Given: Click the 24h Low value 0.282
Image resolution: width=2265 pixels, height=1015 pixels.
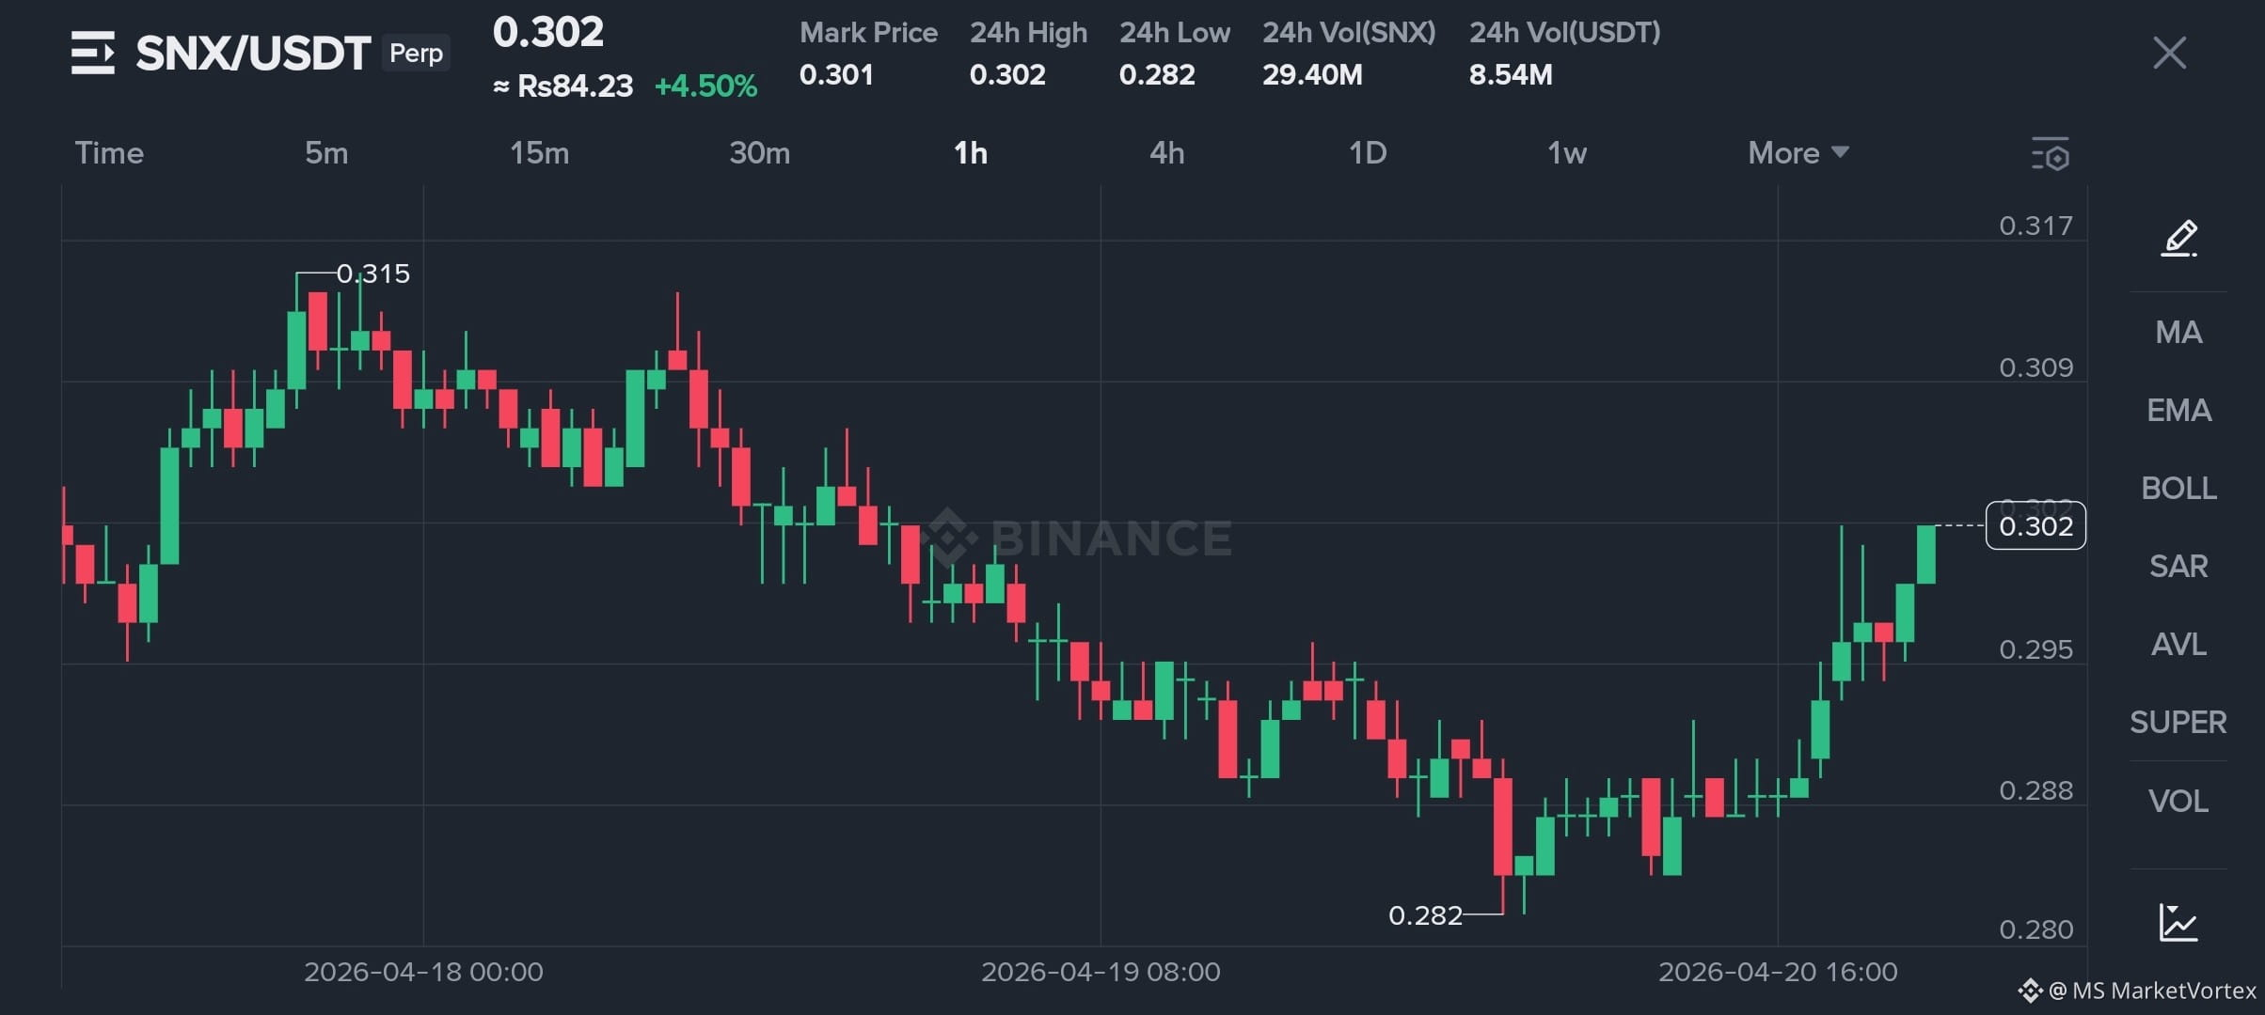Looking at the screenshot, I should (1157, 74).
